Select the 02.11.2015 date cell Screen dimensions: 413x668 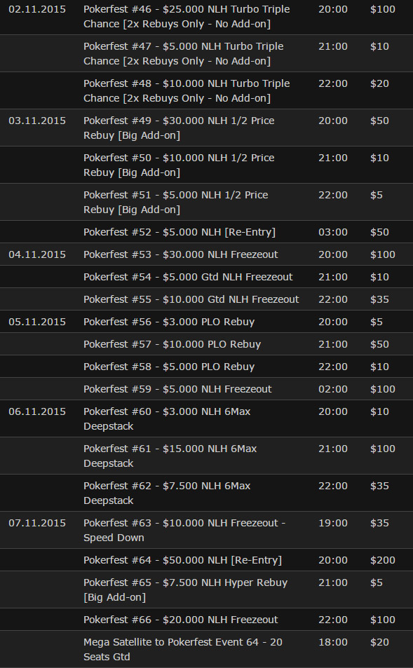[x=37, y=9]
